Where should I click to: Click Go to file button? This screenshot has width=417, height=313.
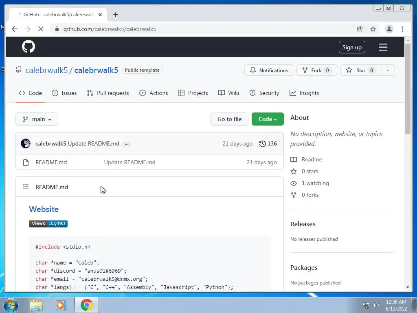230,119
